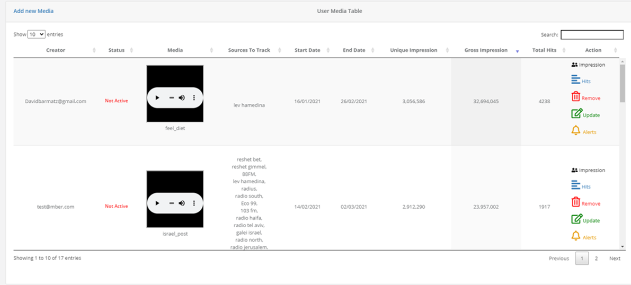Click the table scrollbar down arrow

click(622, 246)
